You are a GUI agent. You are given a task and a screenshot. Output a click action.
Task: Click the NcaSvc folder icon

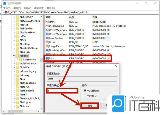click(x=17, y=25)
